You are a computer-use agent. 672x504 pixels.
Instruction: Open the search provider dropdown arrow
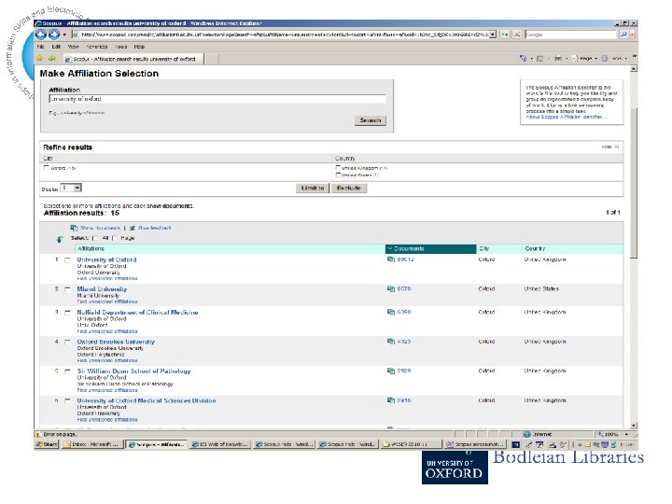(x=632, y=35)
